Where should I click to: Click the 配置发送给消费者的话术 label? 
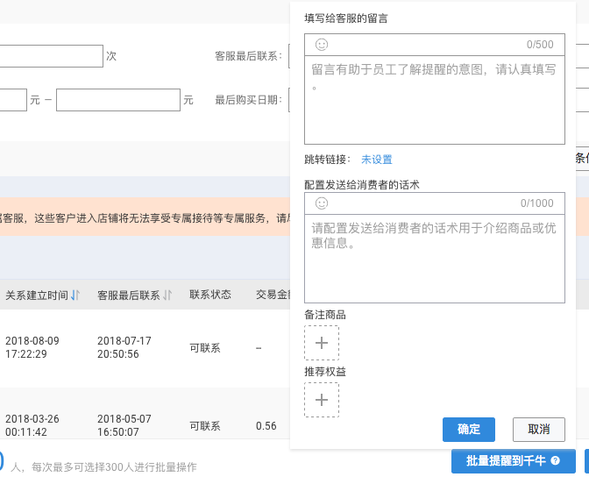tap(362, 184)
